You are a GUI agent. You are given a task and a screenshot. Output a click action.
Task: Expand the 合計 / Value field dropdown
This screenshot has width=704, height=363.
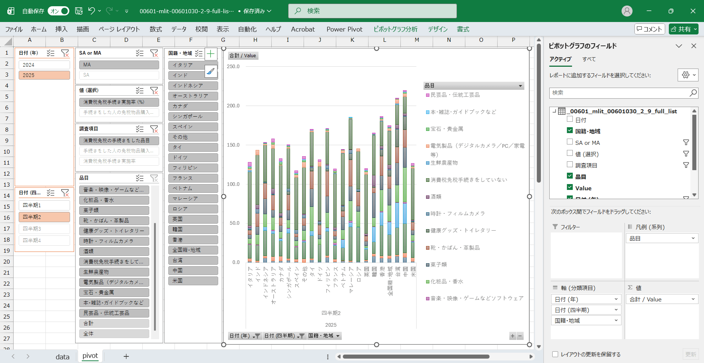pos(693,299)
